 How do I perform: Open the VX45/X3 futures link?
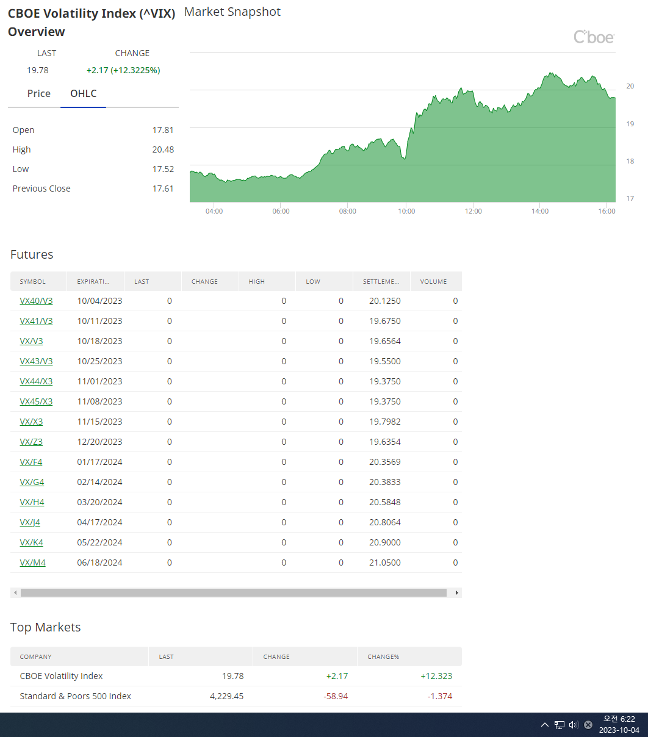click(36, 401)
